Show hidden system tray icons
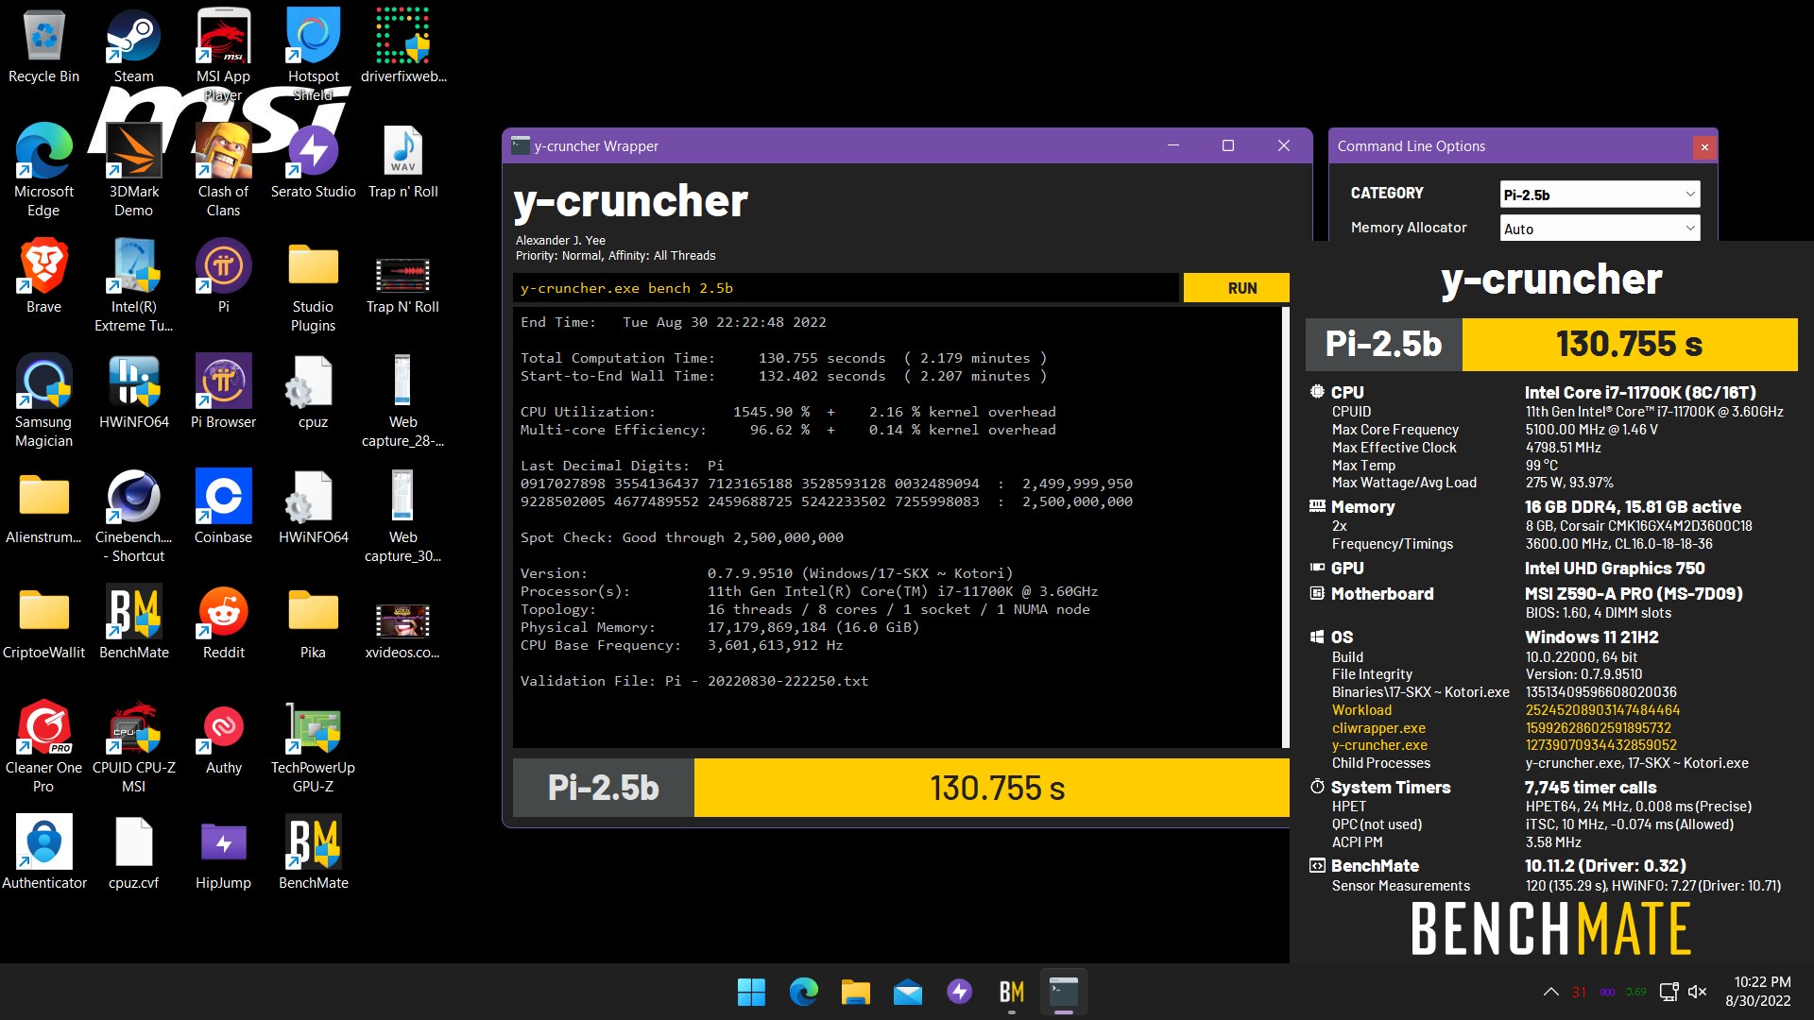This screenshot has width=1814, height=1020. [1550, 992]
